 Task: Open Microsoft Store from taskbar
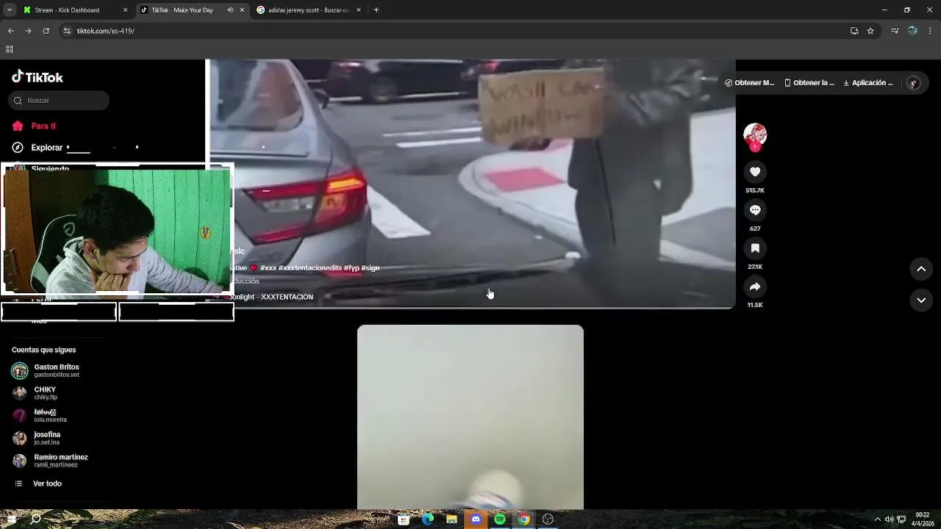tap(404, 519)
